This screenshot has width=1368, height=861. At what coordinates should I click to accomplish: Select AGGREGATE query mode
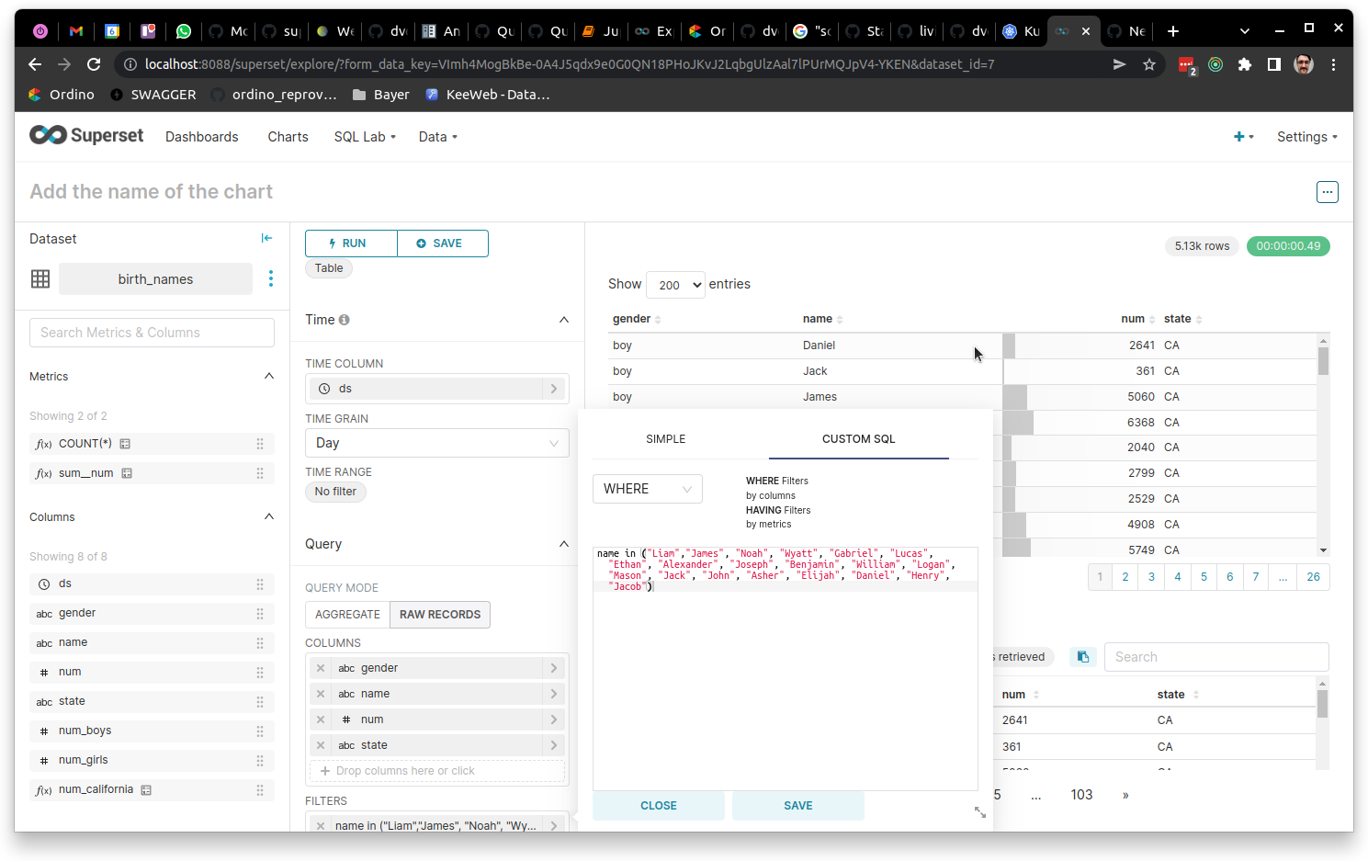click(x=347, y=615)
